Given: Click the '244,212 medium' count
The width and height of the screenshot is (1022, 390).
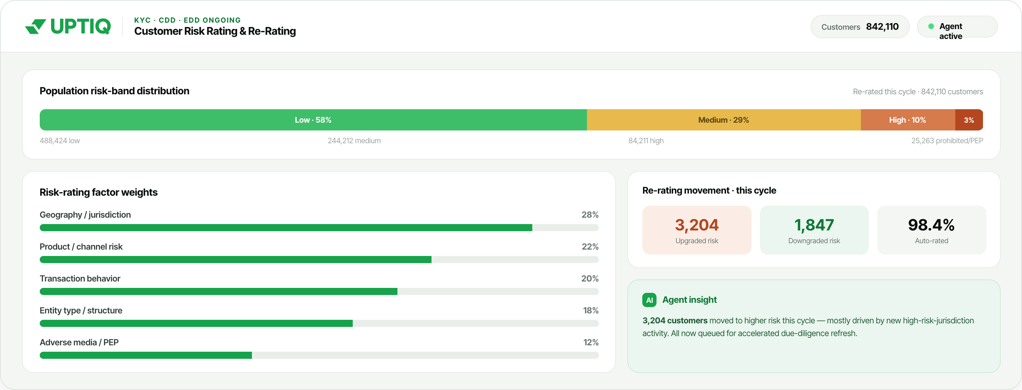Looking at the screenshot, I should [354, 141].
